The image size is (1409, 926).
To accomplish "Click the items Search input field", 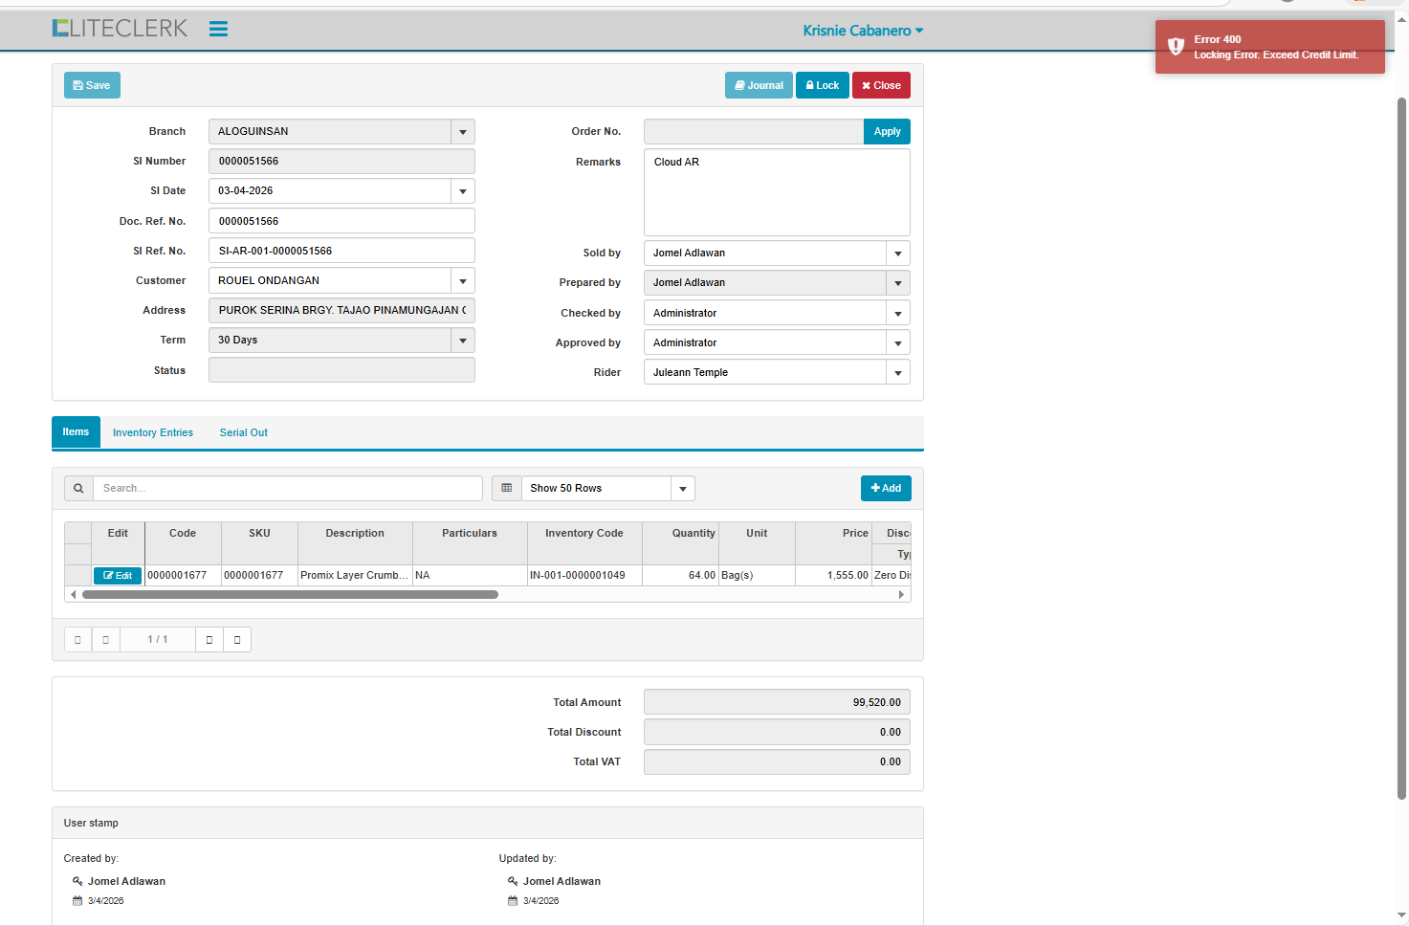I will [287, 488].
